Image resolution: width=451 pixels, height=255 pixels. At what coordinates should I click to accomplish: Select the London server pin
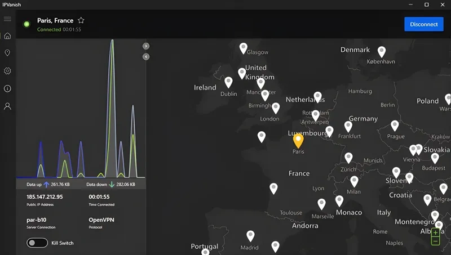pos(275,108)
